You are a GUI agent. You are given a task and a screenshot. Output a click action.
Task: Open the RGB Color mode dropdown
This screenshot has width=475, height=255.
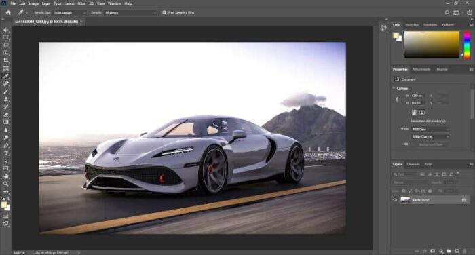tap(430, 129)
